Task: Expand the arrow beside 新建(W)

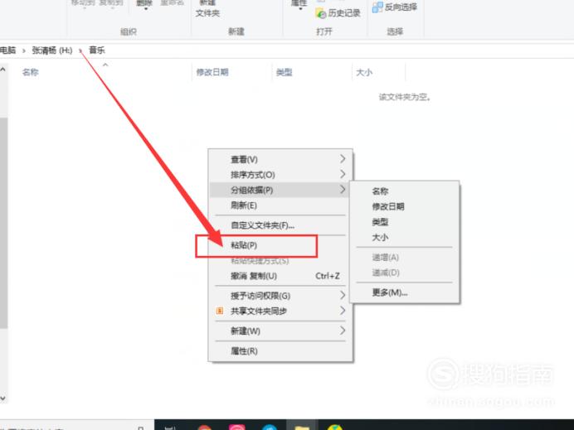Action: coord(343,331)
